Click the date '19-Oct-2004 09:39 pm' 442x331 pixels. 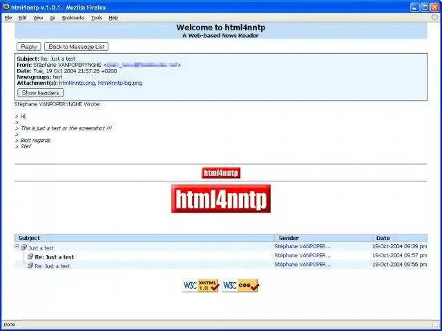[x=400, y=246]
